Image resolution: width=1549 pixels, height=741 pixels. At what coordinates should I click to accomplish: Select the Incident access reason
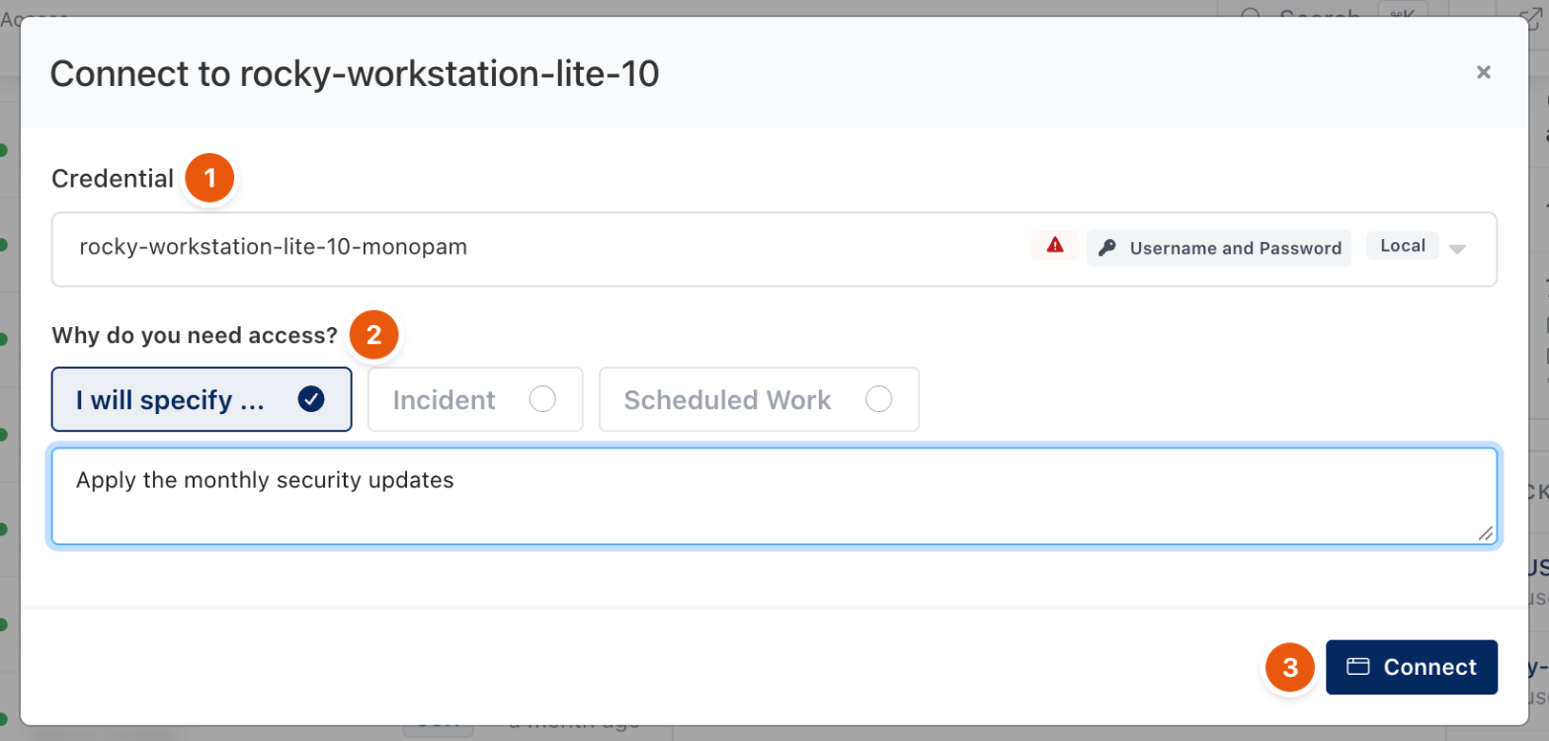(x=475, y=399)
